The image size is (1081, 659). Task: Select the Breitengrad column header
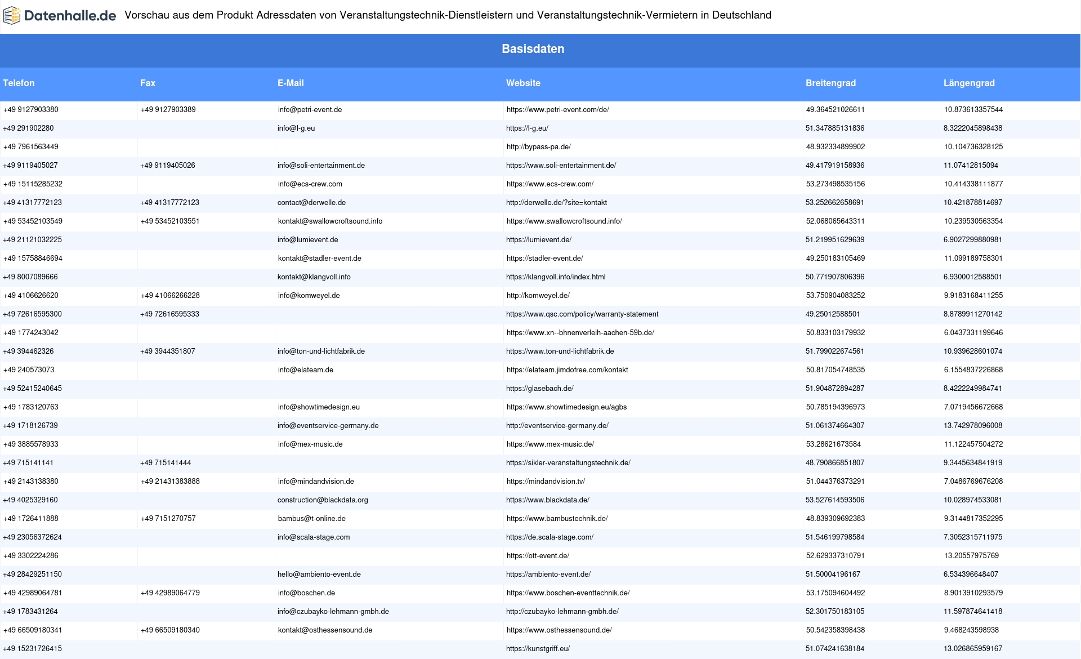[830, 83]
